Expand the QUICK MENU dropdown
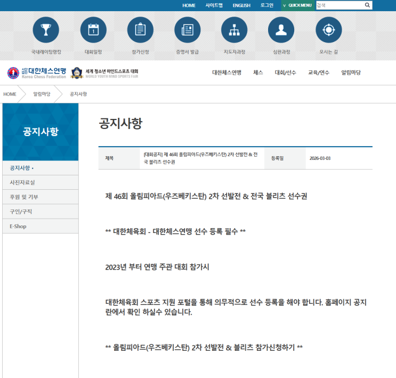The width and height of the screenshot is (396, 378). [x=298, y=5]
